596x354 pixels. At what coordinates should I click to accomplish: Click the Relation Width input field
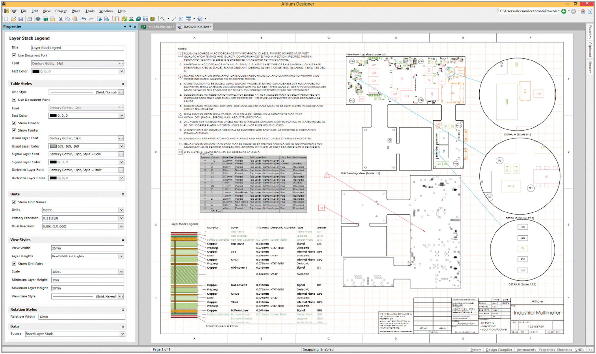[x=82, y=317]
